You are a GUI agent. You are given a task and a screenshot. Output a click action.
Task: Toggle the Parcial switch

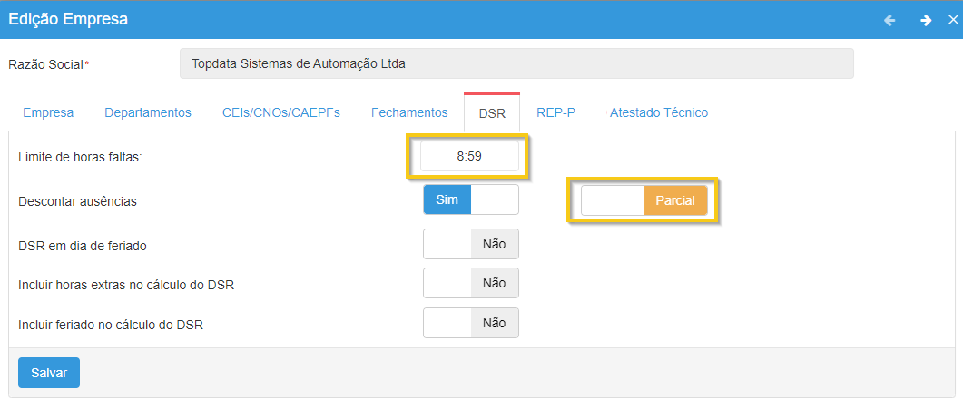644,200
